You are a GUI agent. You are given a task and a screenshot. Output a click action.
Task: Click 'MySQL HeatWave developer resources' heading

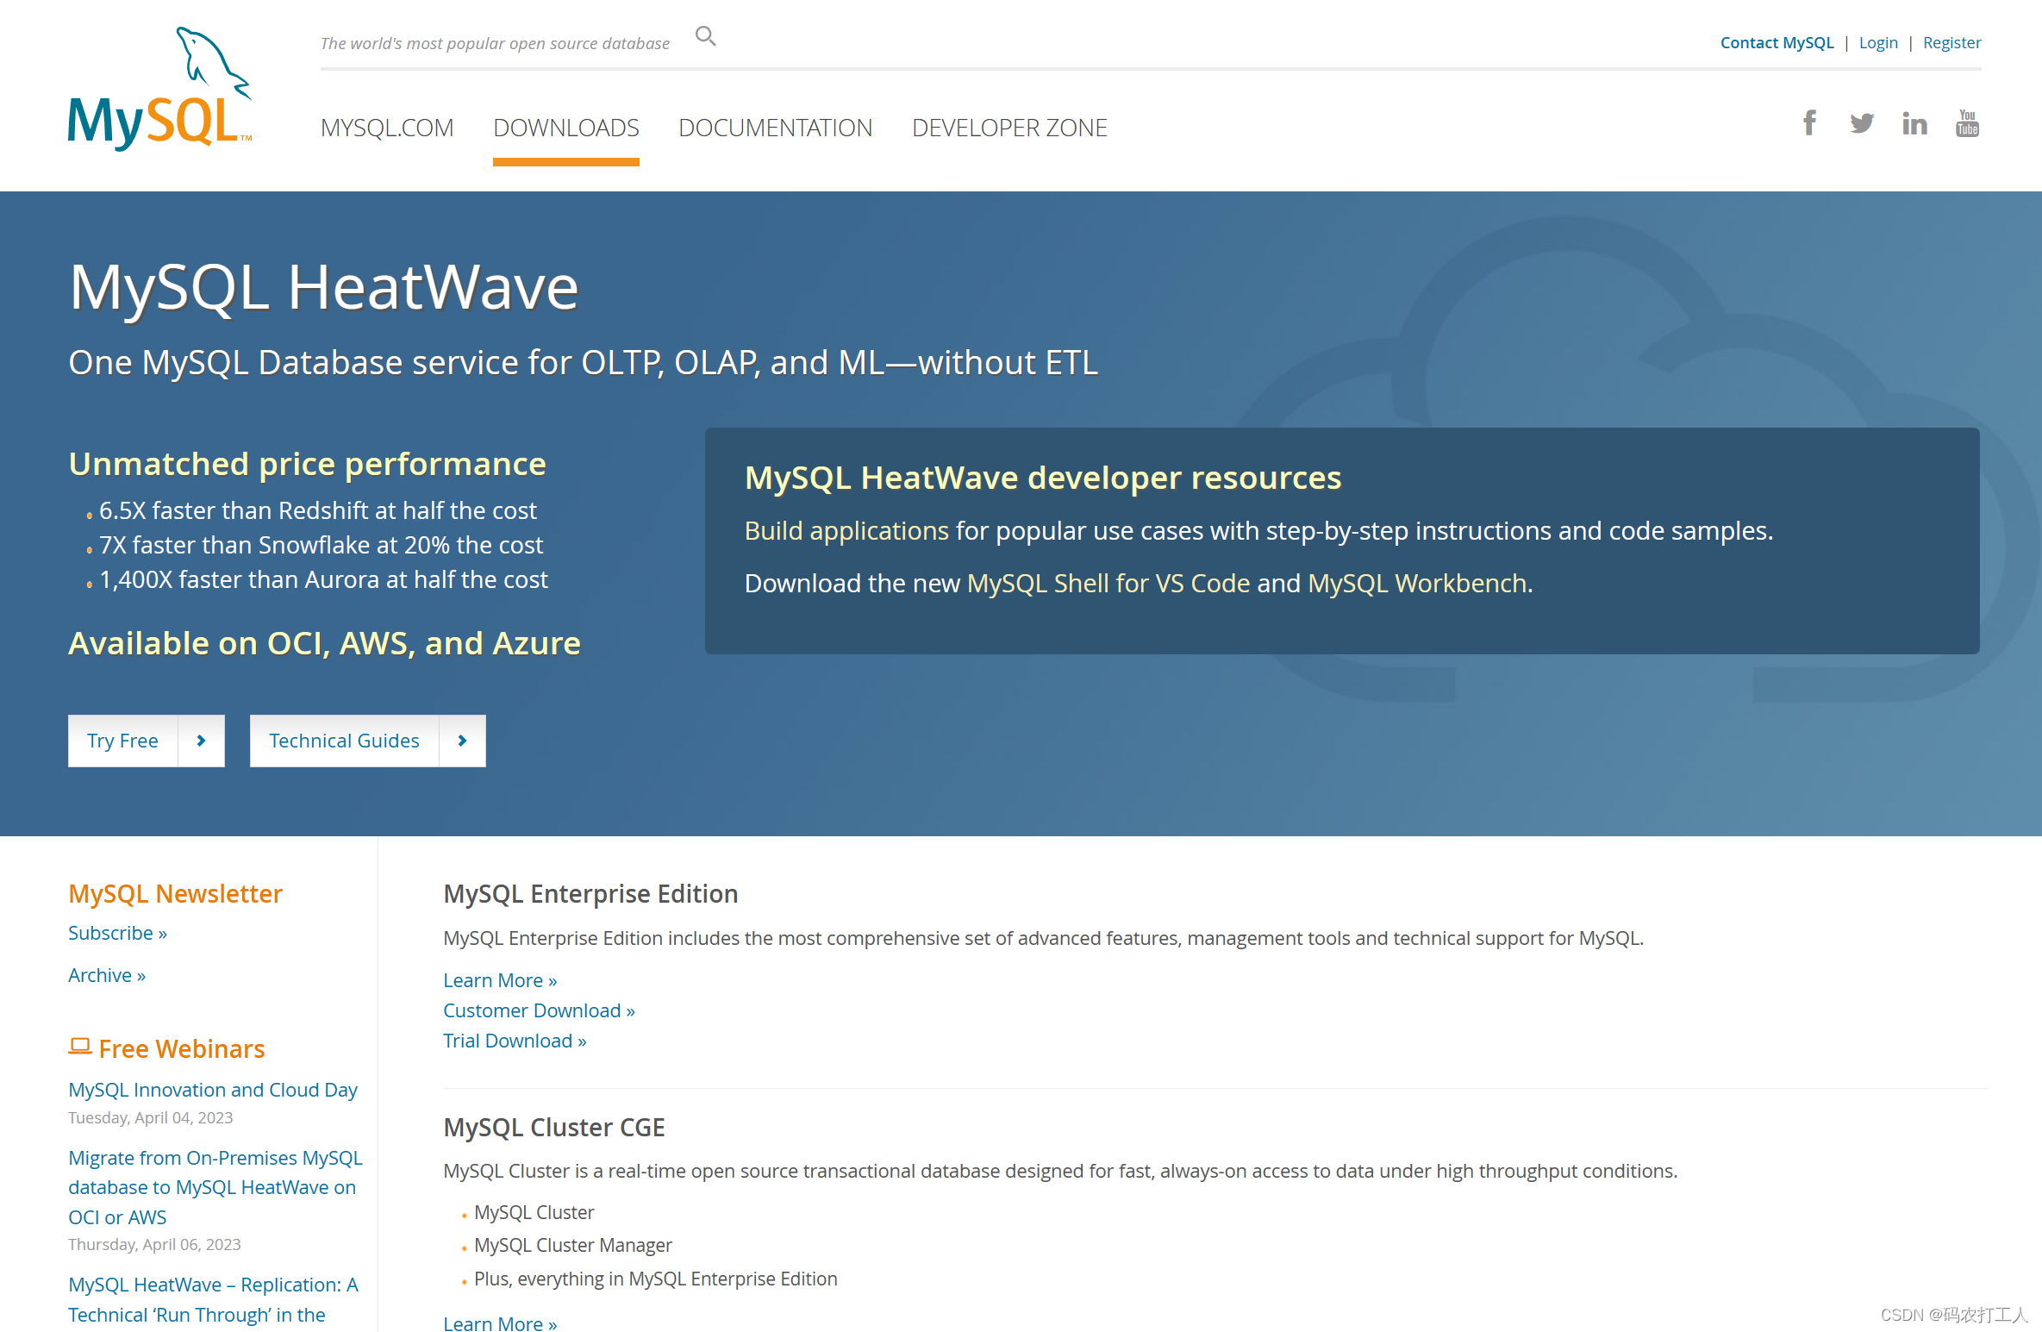coord(1043,478)
